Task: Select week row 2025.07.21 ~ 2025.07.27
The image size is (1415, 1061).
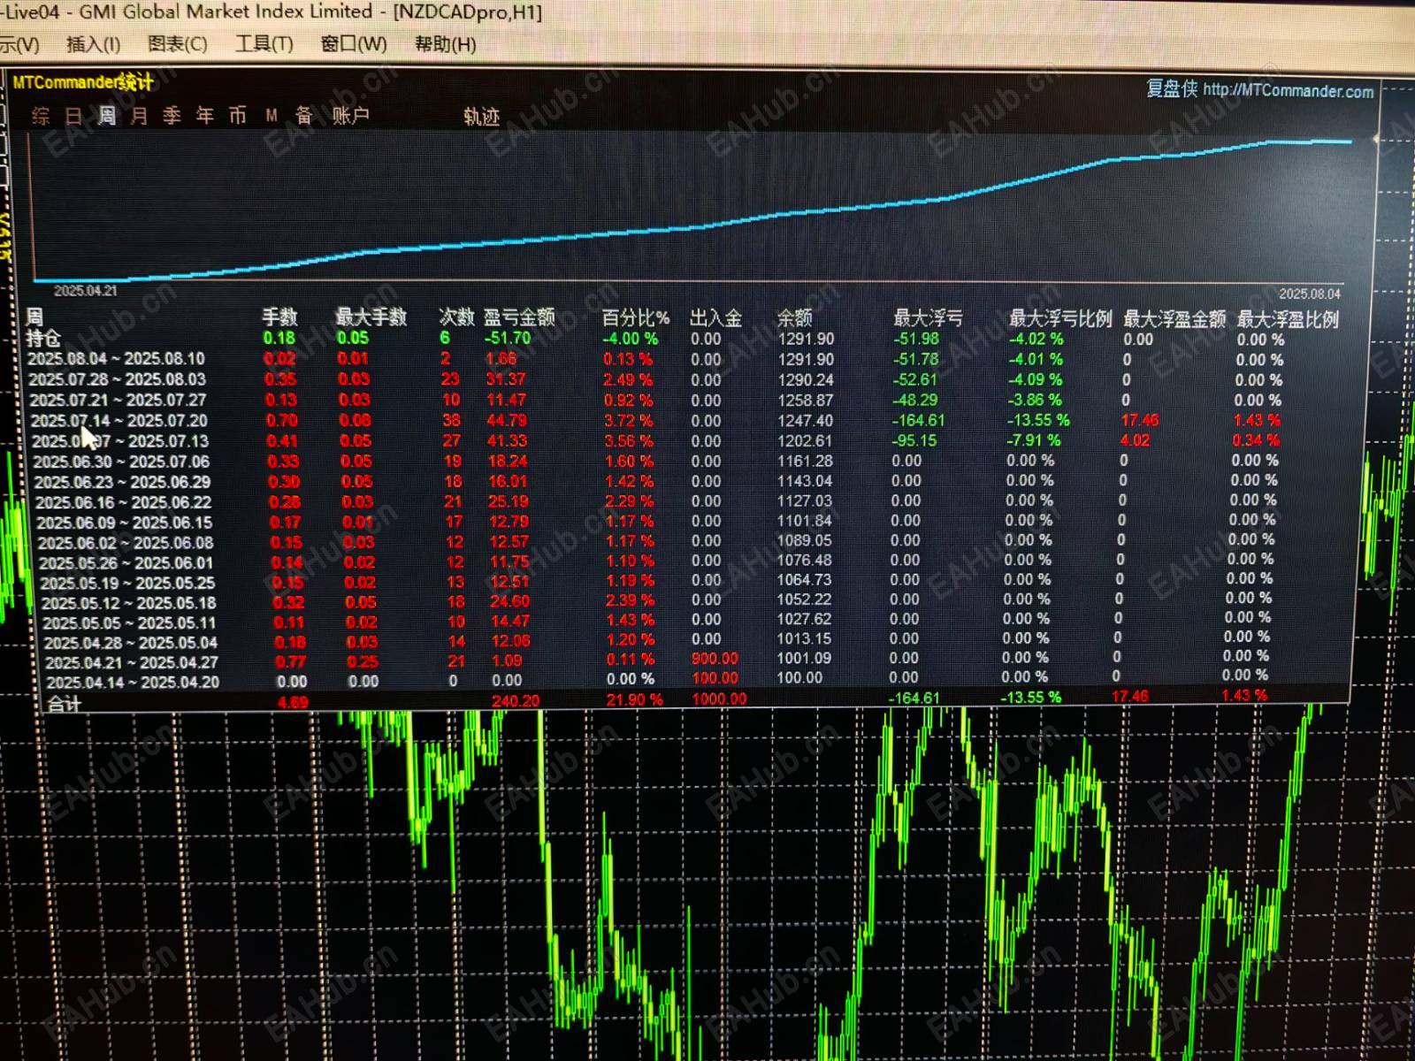Action: coord(118,400)
